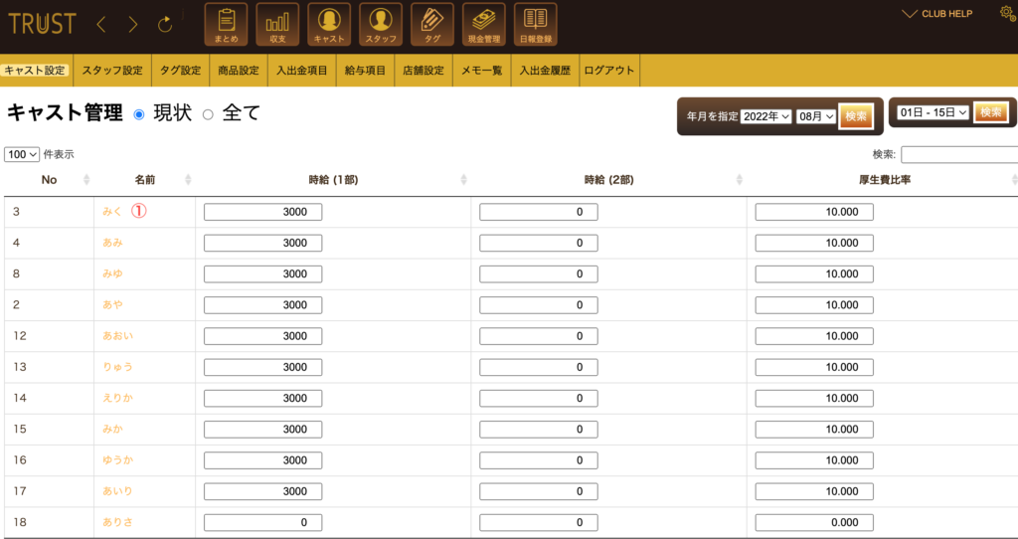1018x539 pixels.
Task: Open cast member えりか link
Action: [x=117, y=398]
